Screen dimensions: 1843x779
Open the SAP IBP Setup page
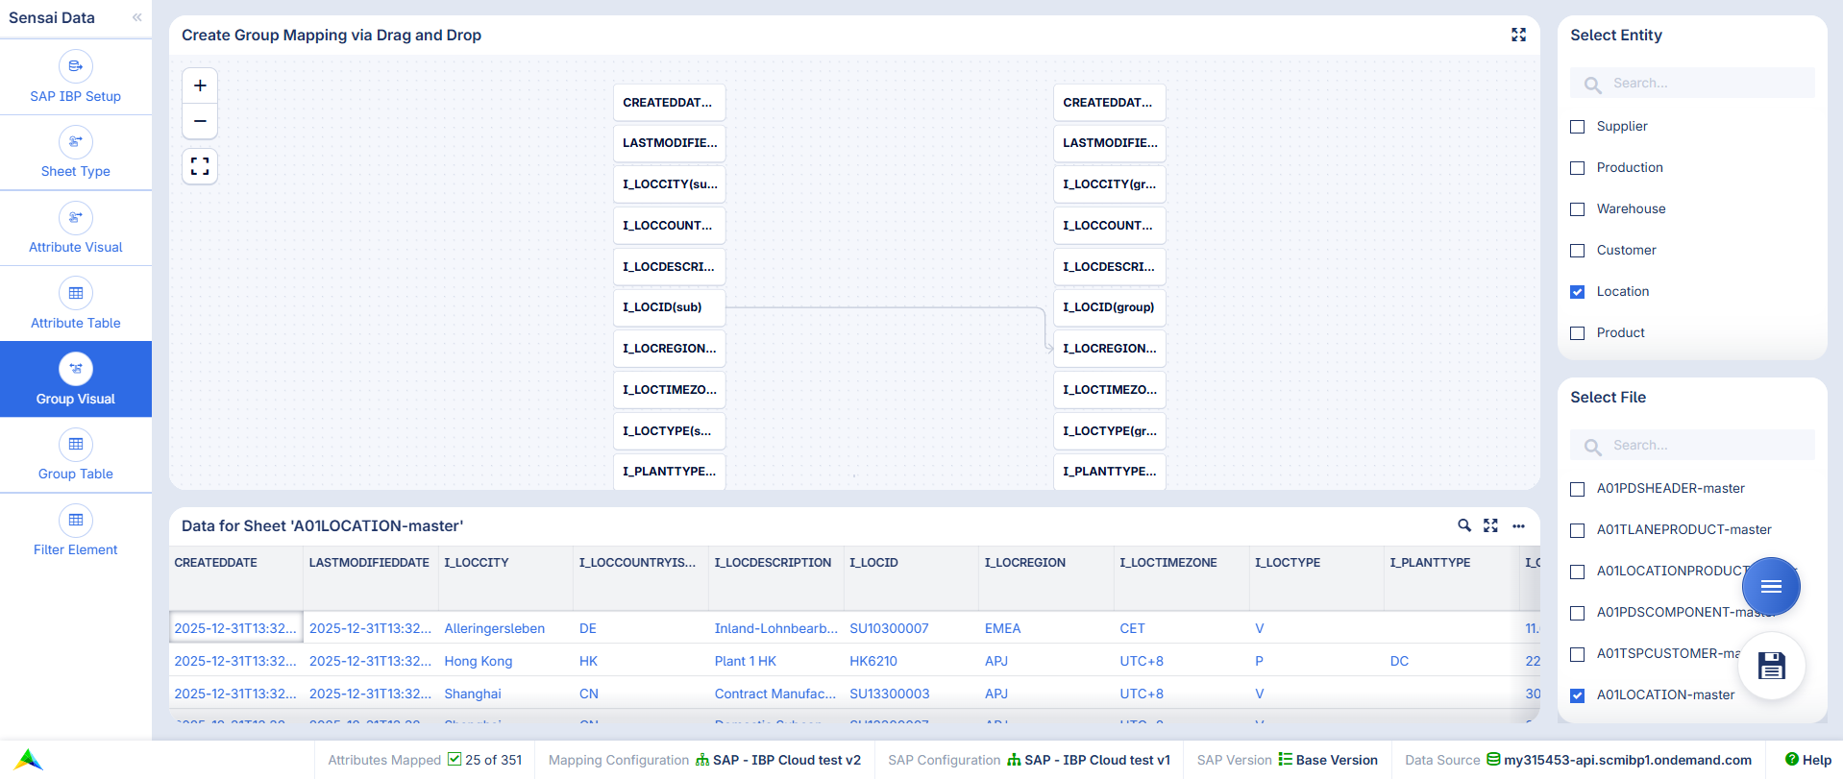click(x=76, y=77)
